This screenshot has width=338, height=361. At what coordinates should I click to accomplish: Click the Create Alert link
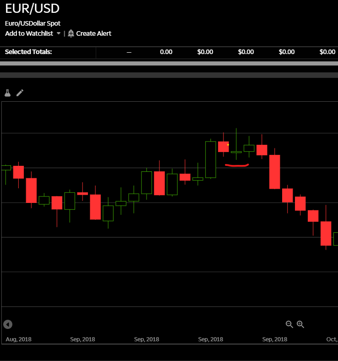click(x=93, y=33)
